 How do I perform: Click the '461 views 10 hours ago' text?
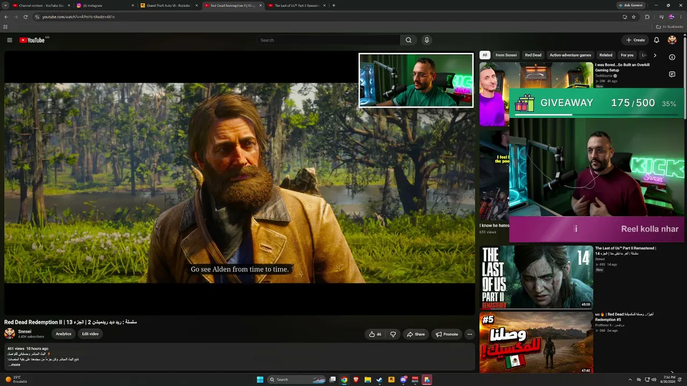[x=28, y=348]
